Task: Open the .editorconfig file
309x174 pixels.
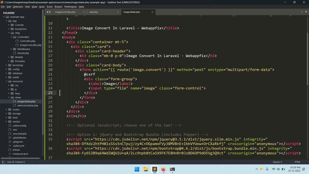Action: [x=19, y=126]
